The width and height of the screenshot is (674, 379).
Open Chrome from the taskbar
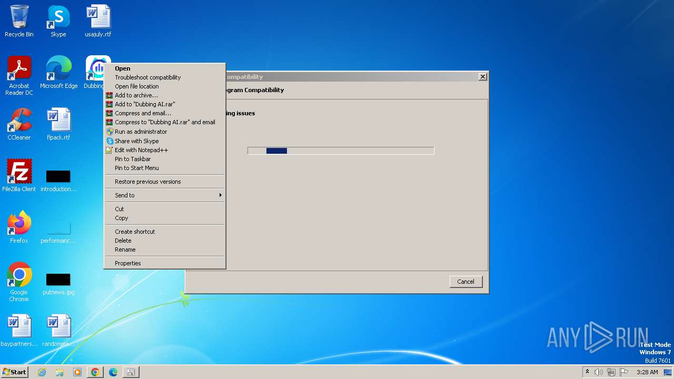pos(95,372)
